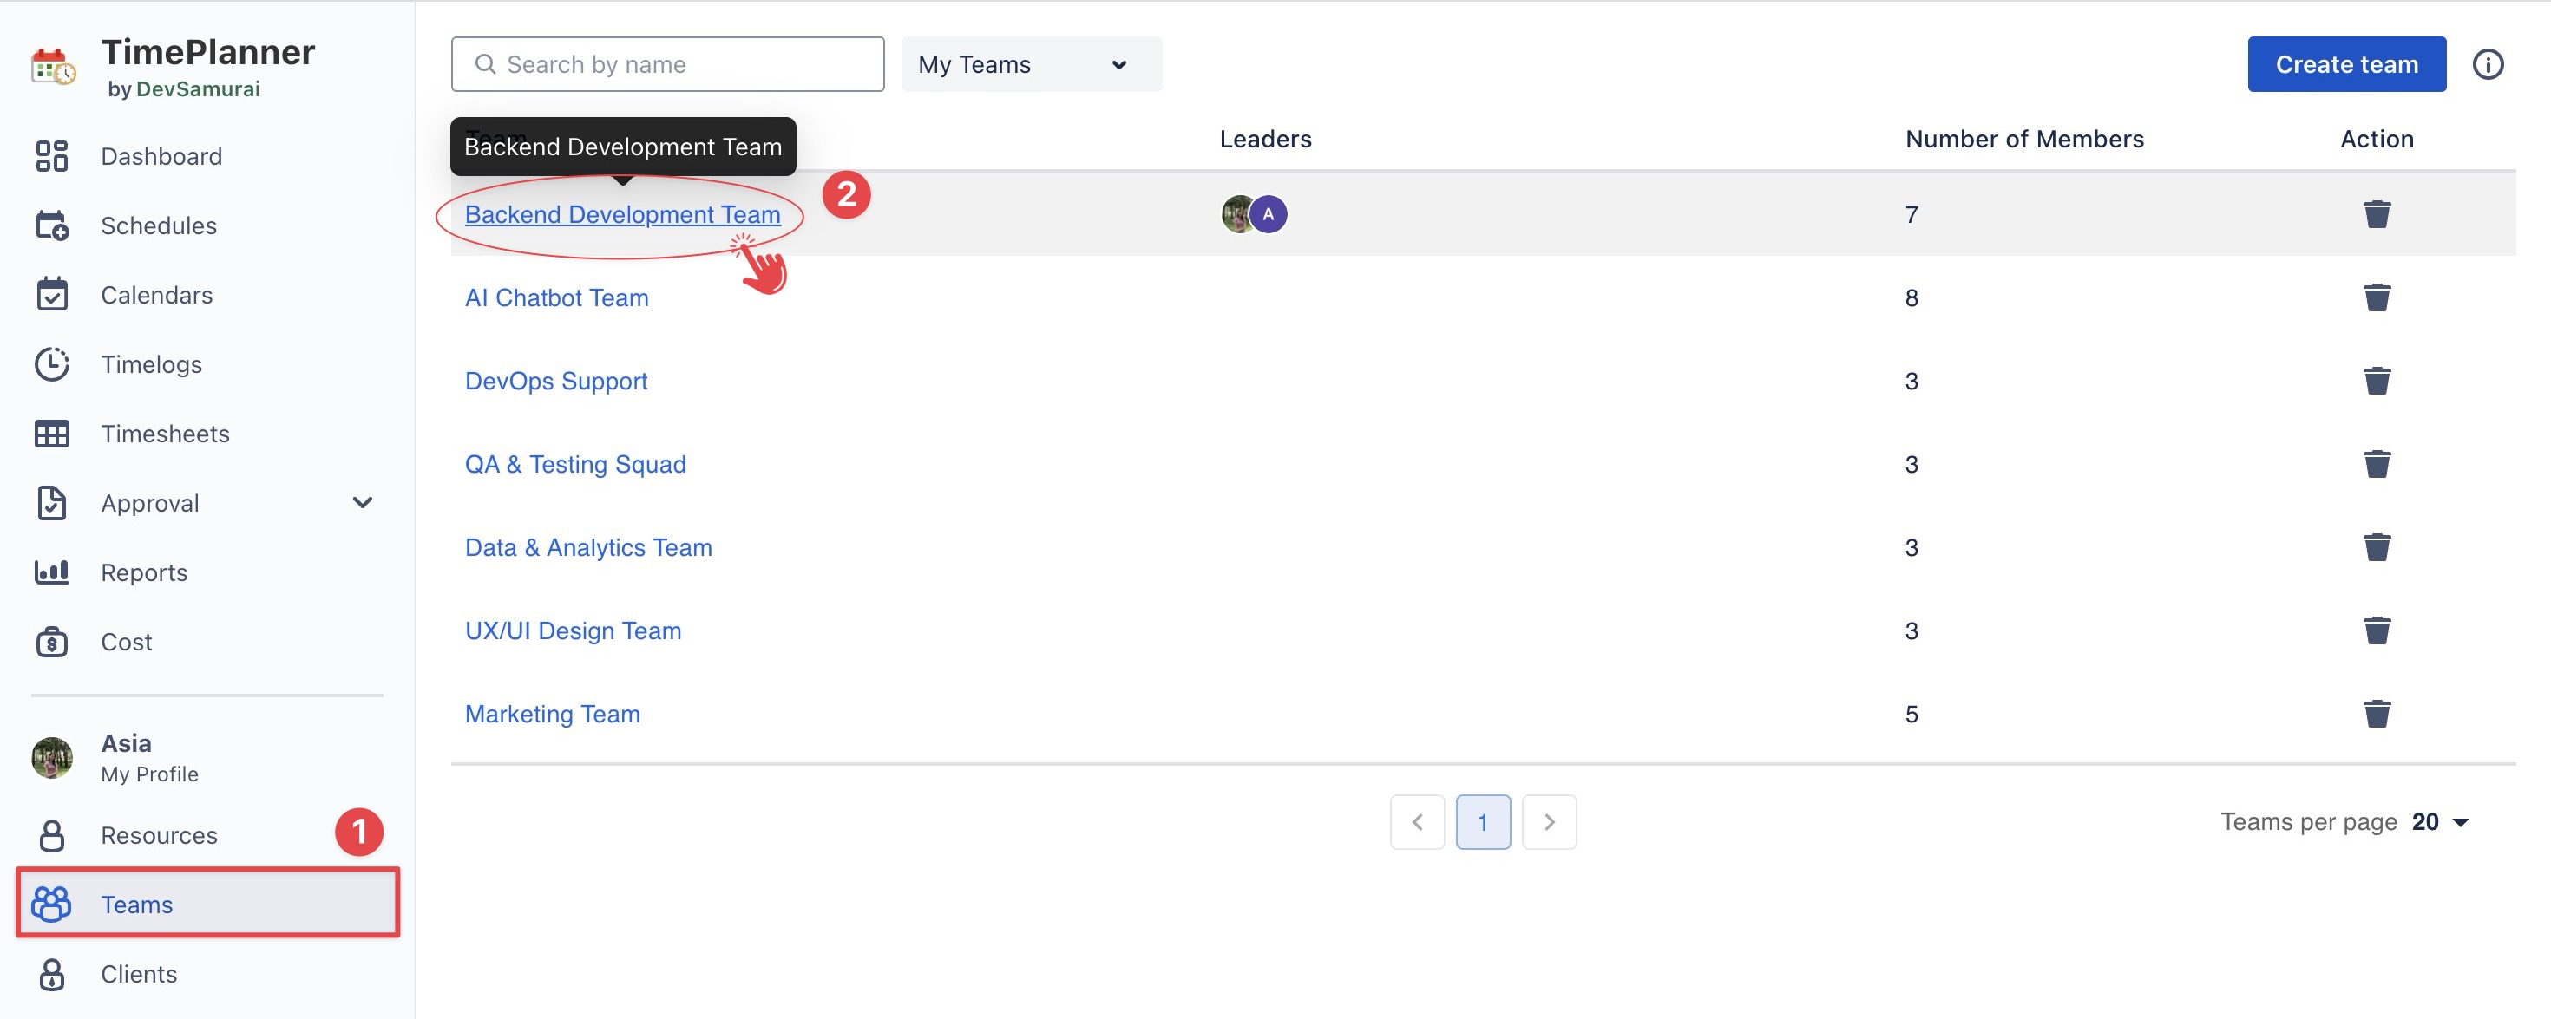Delete the DevOps Support team
This screenshot has height=1019, width=2551.
(2376, 381)
